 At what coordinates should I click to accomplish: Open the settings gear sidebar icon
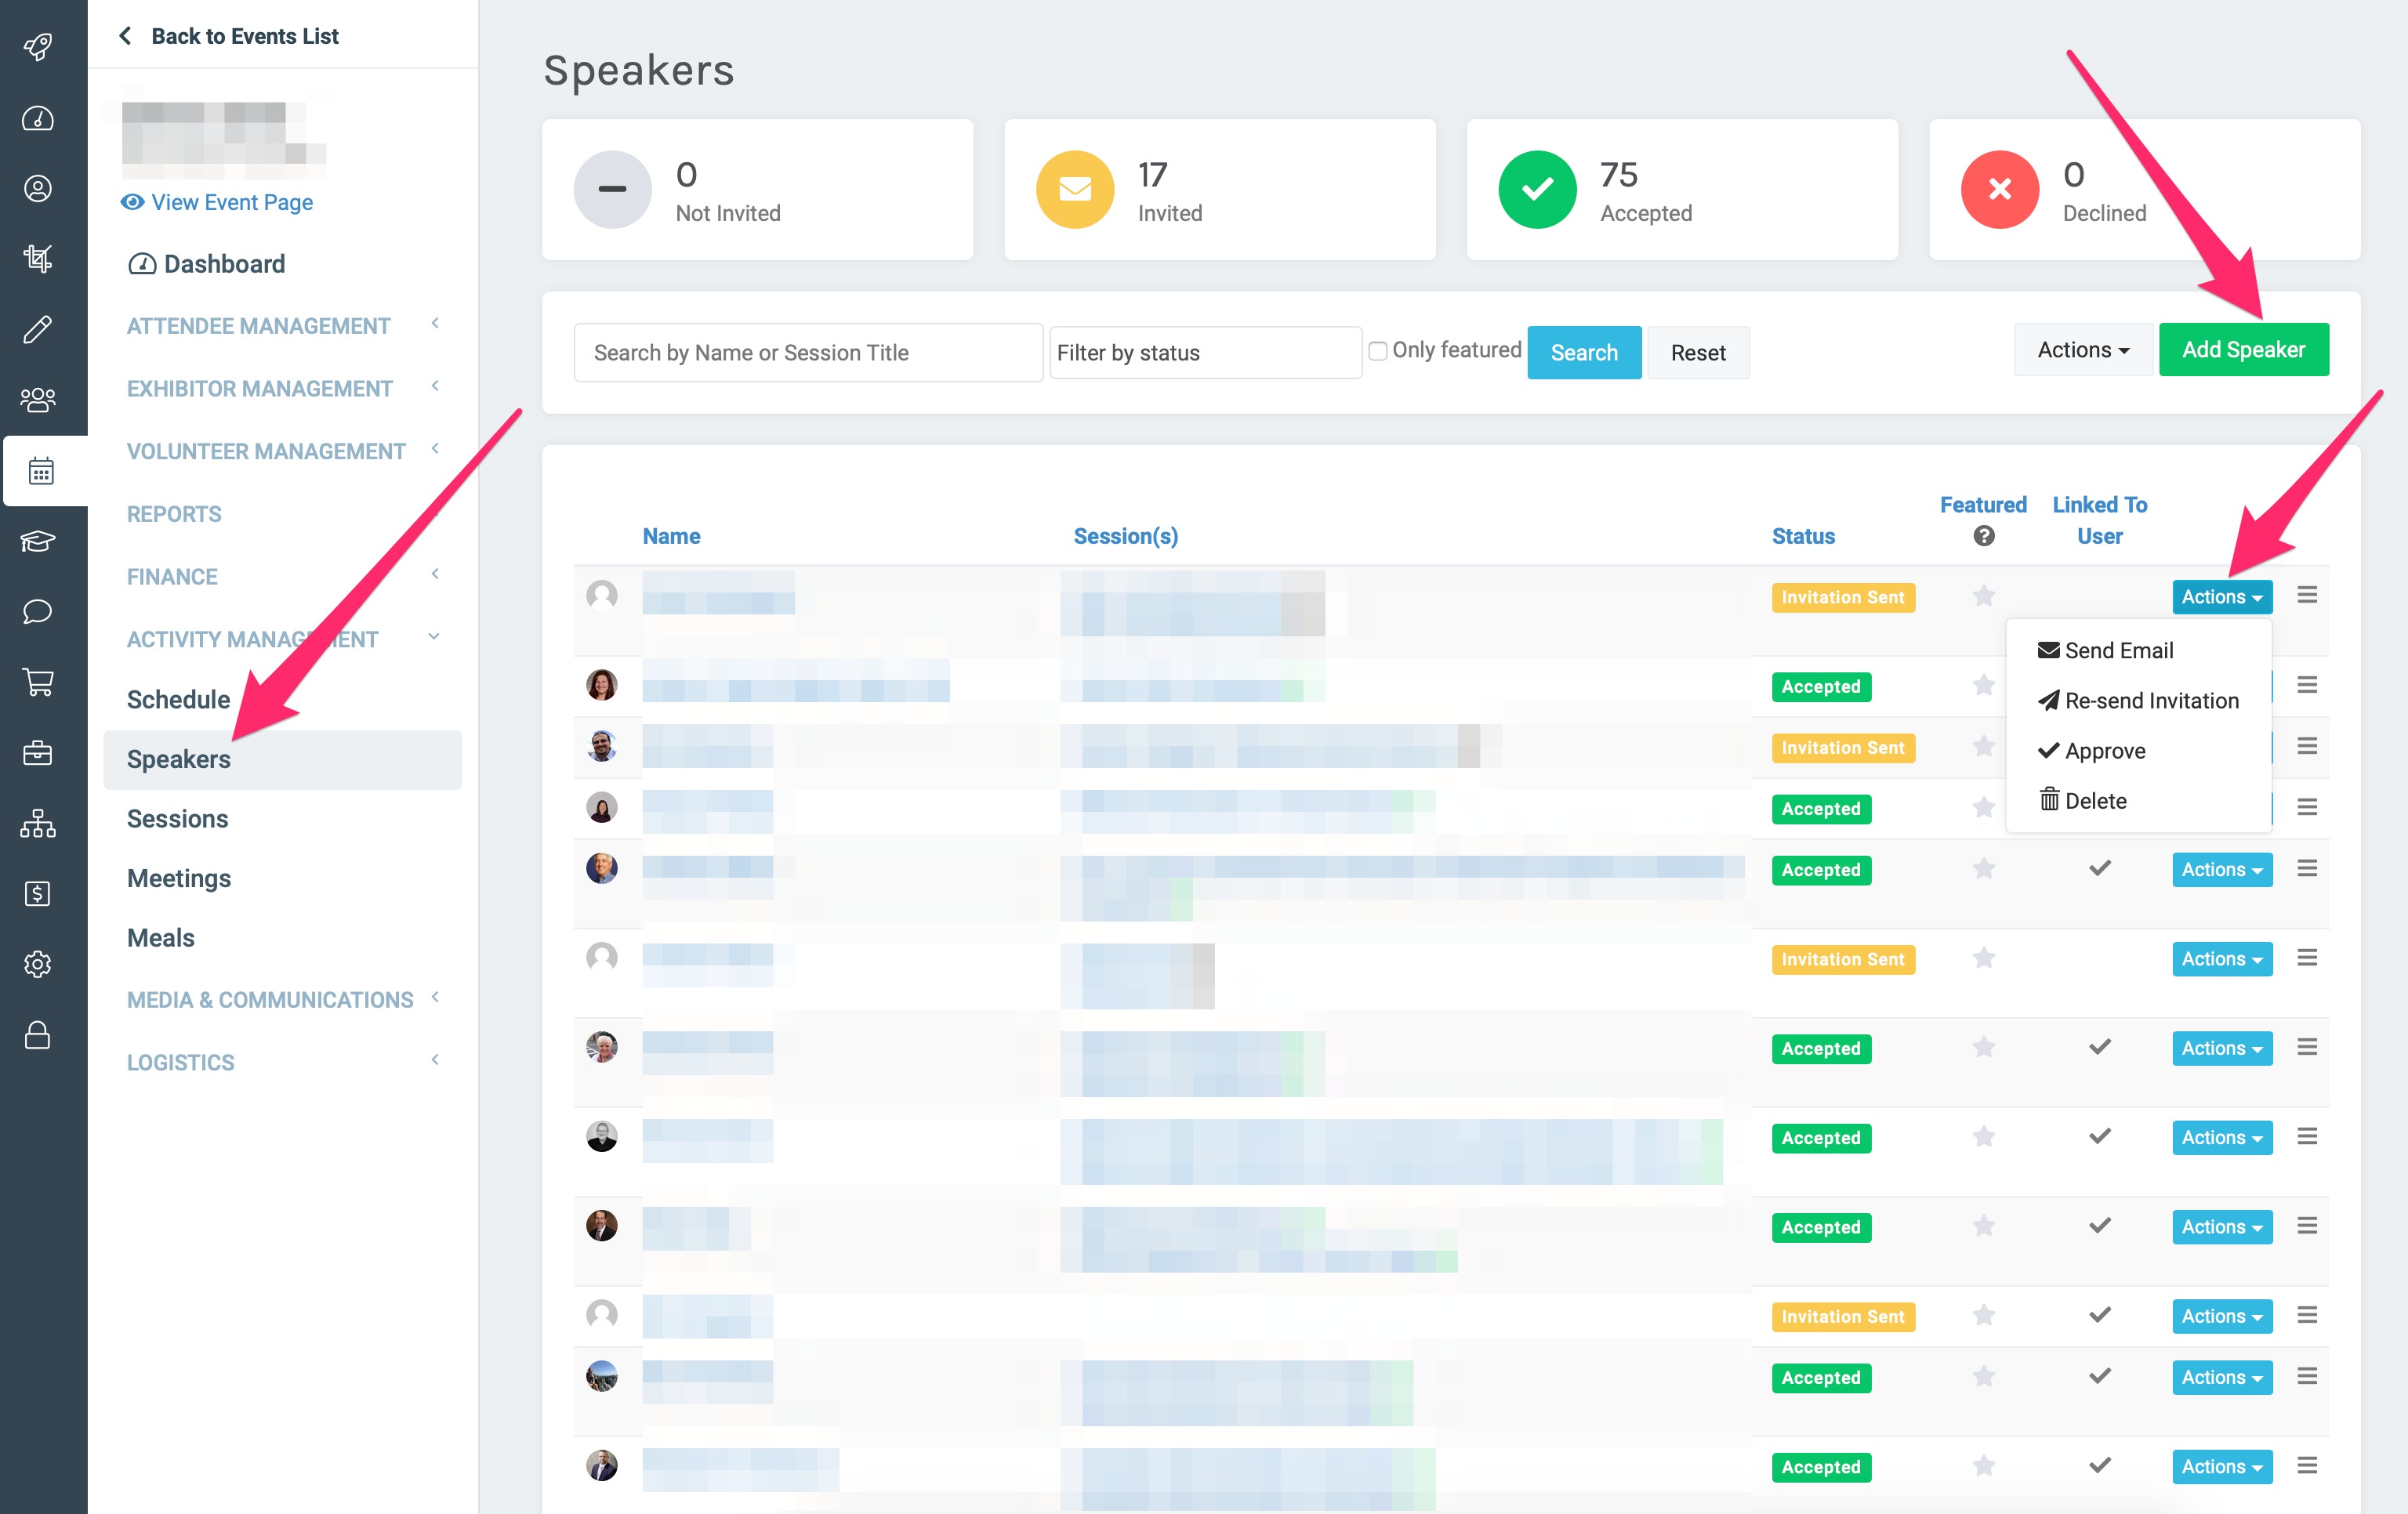click(x=38, y=964)
